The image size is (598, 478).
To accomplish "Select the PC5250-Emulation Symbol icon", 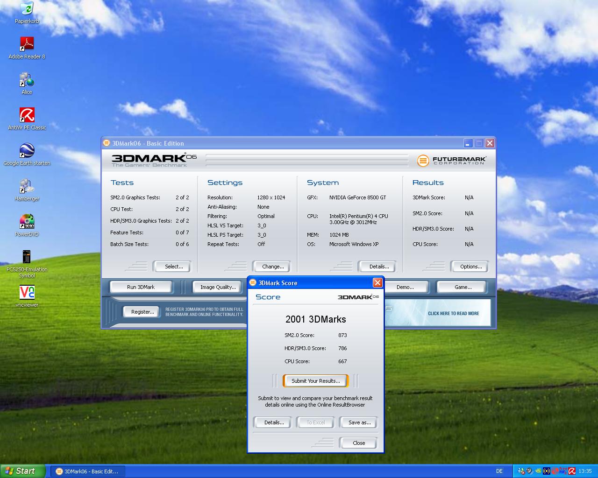I will click(x=27, y=264).
